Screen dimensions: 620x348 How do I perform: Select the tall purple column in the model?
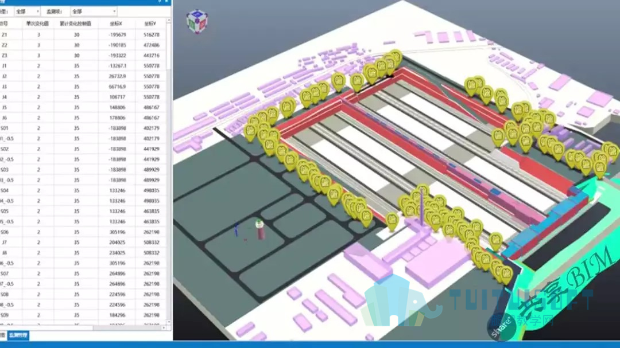coord(422,206)
